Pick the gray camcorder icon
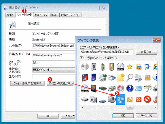Screen dimensions: 165x124 (x=112, y=99)
